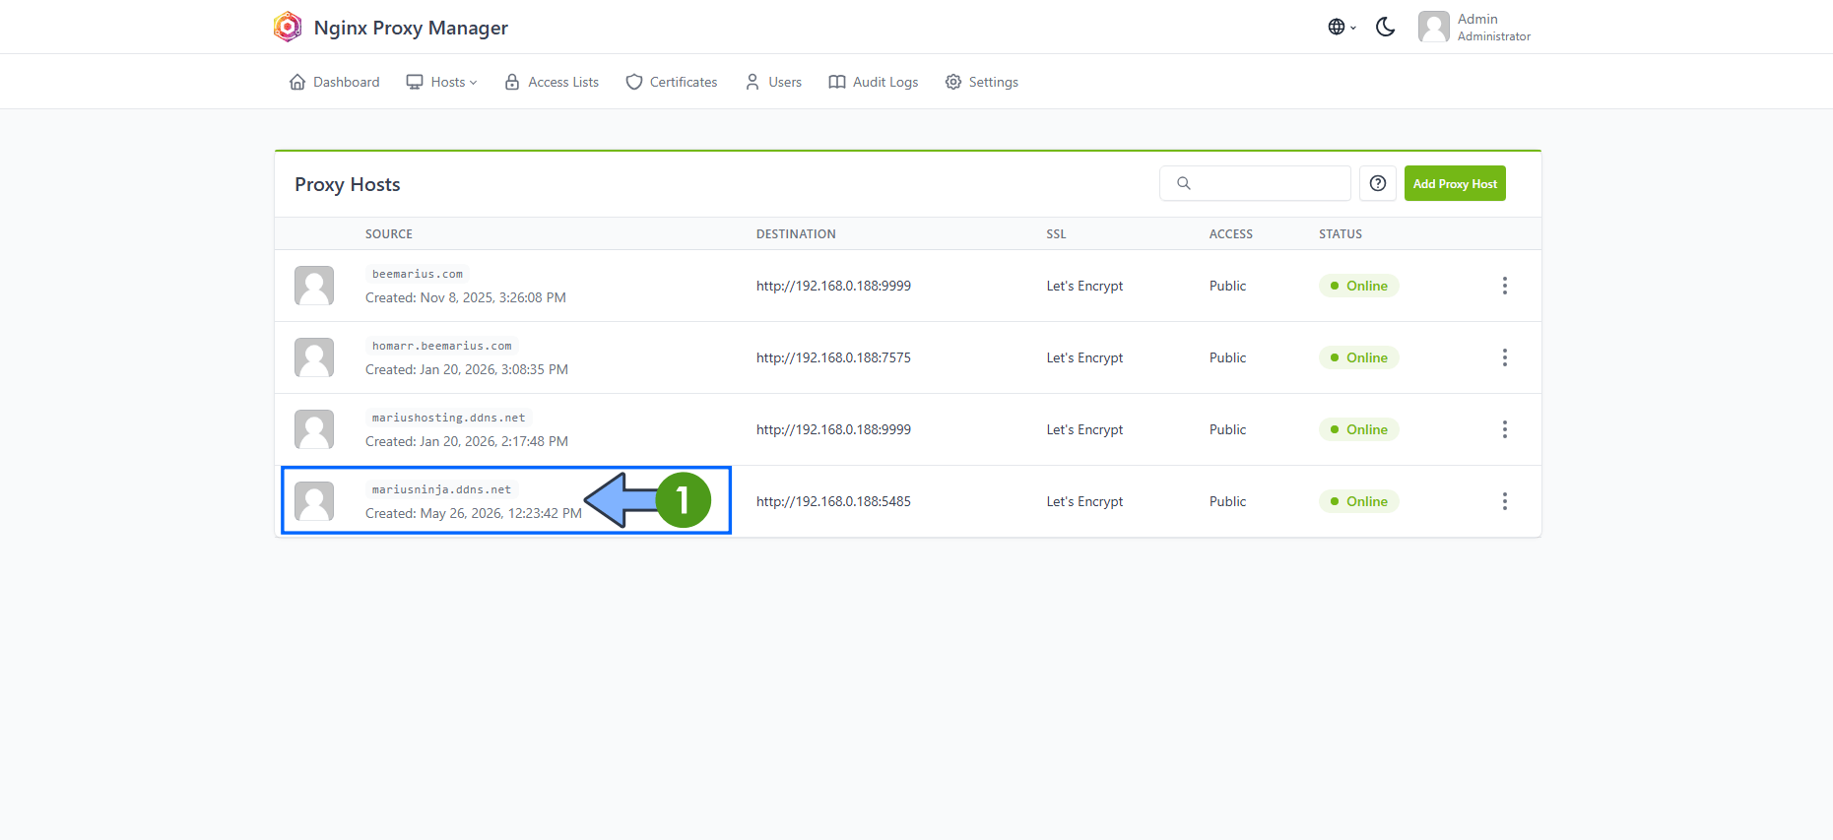Viewport: 1833px width, 840px height.
Task: Click the SSL column header
Action: [1056, 234]
